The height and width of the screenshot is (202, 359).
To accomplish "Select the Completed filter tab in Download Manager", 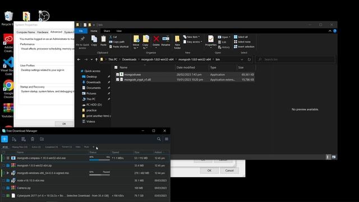I will point(51,147).
